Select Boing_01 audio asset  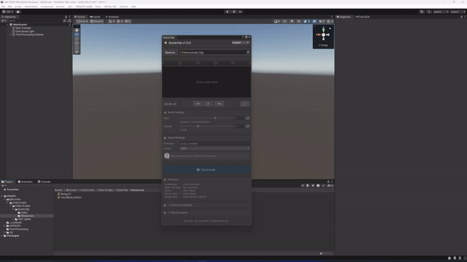[64, 194]
